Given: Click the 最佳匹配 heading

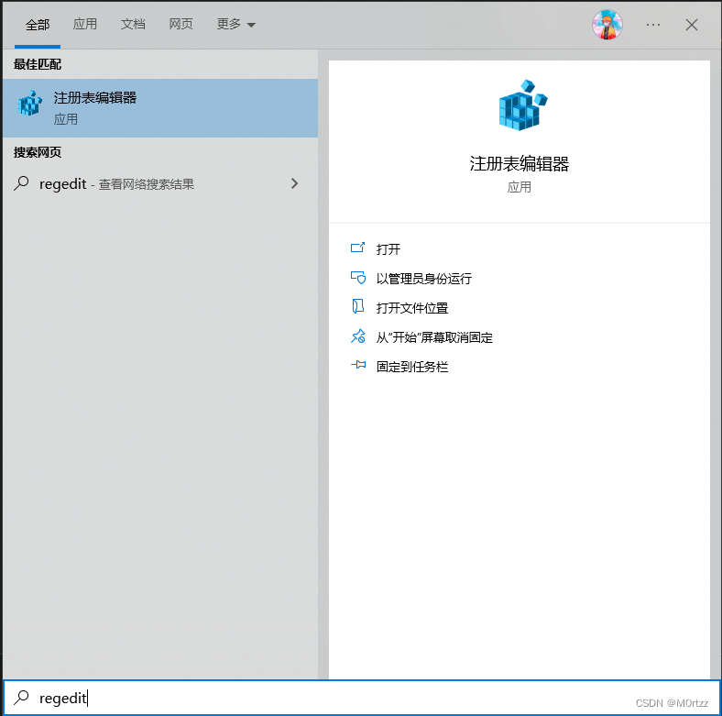Looking at the screenshot, I should coord(38,64).
